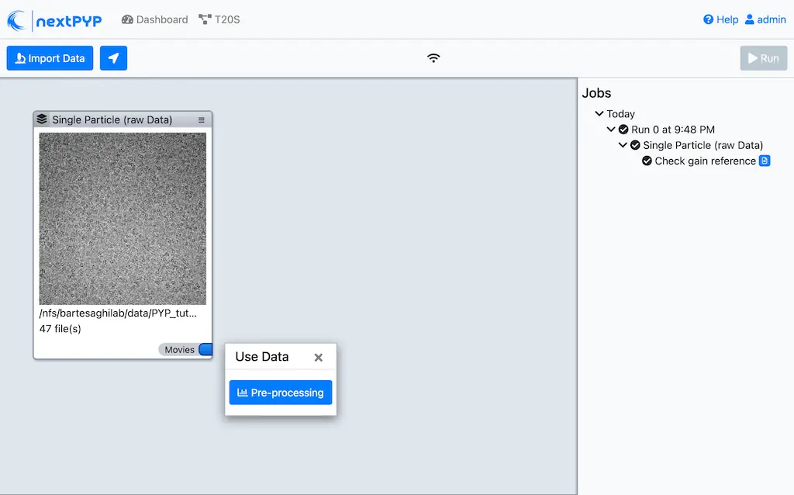
Task: Launch Pre-processing from the Use Data popup
Action: click(280, 393)
